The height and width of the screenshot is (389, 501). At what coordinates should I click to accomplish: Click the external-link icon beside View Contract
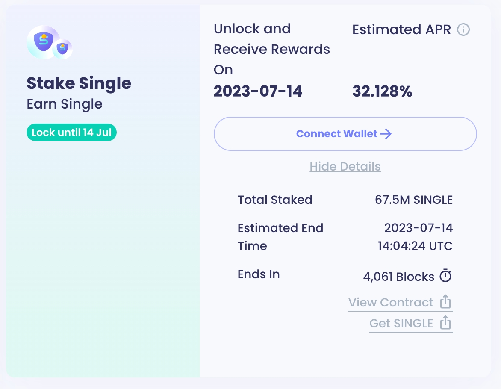[x=445, y=302]
